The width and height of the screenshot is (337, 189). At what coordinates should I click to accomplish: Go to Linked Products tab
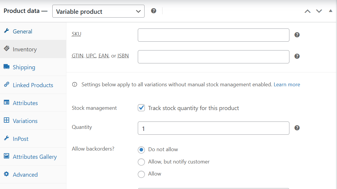pyautogui.click(x=33, y=85)
